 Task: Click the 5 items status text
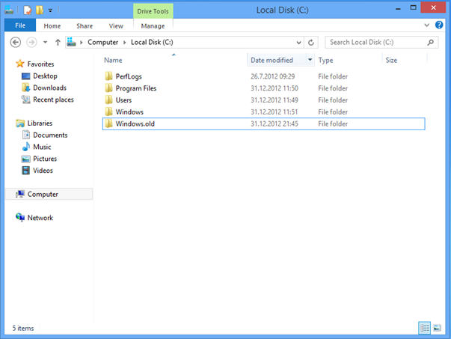[23, 328]
